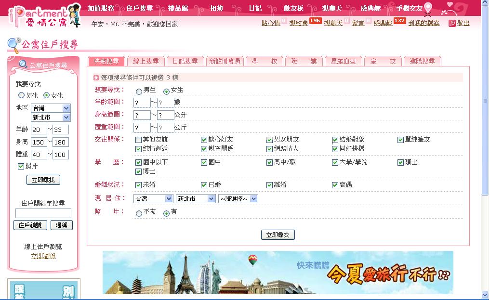
Task: Select the 男生 radio button in 想要尋找 row
Action: coord(139,91)
